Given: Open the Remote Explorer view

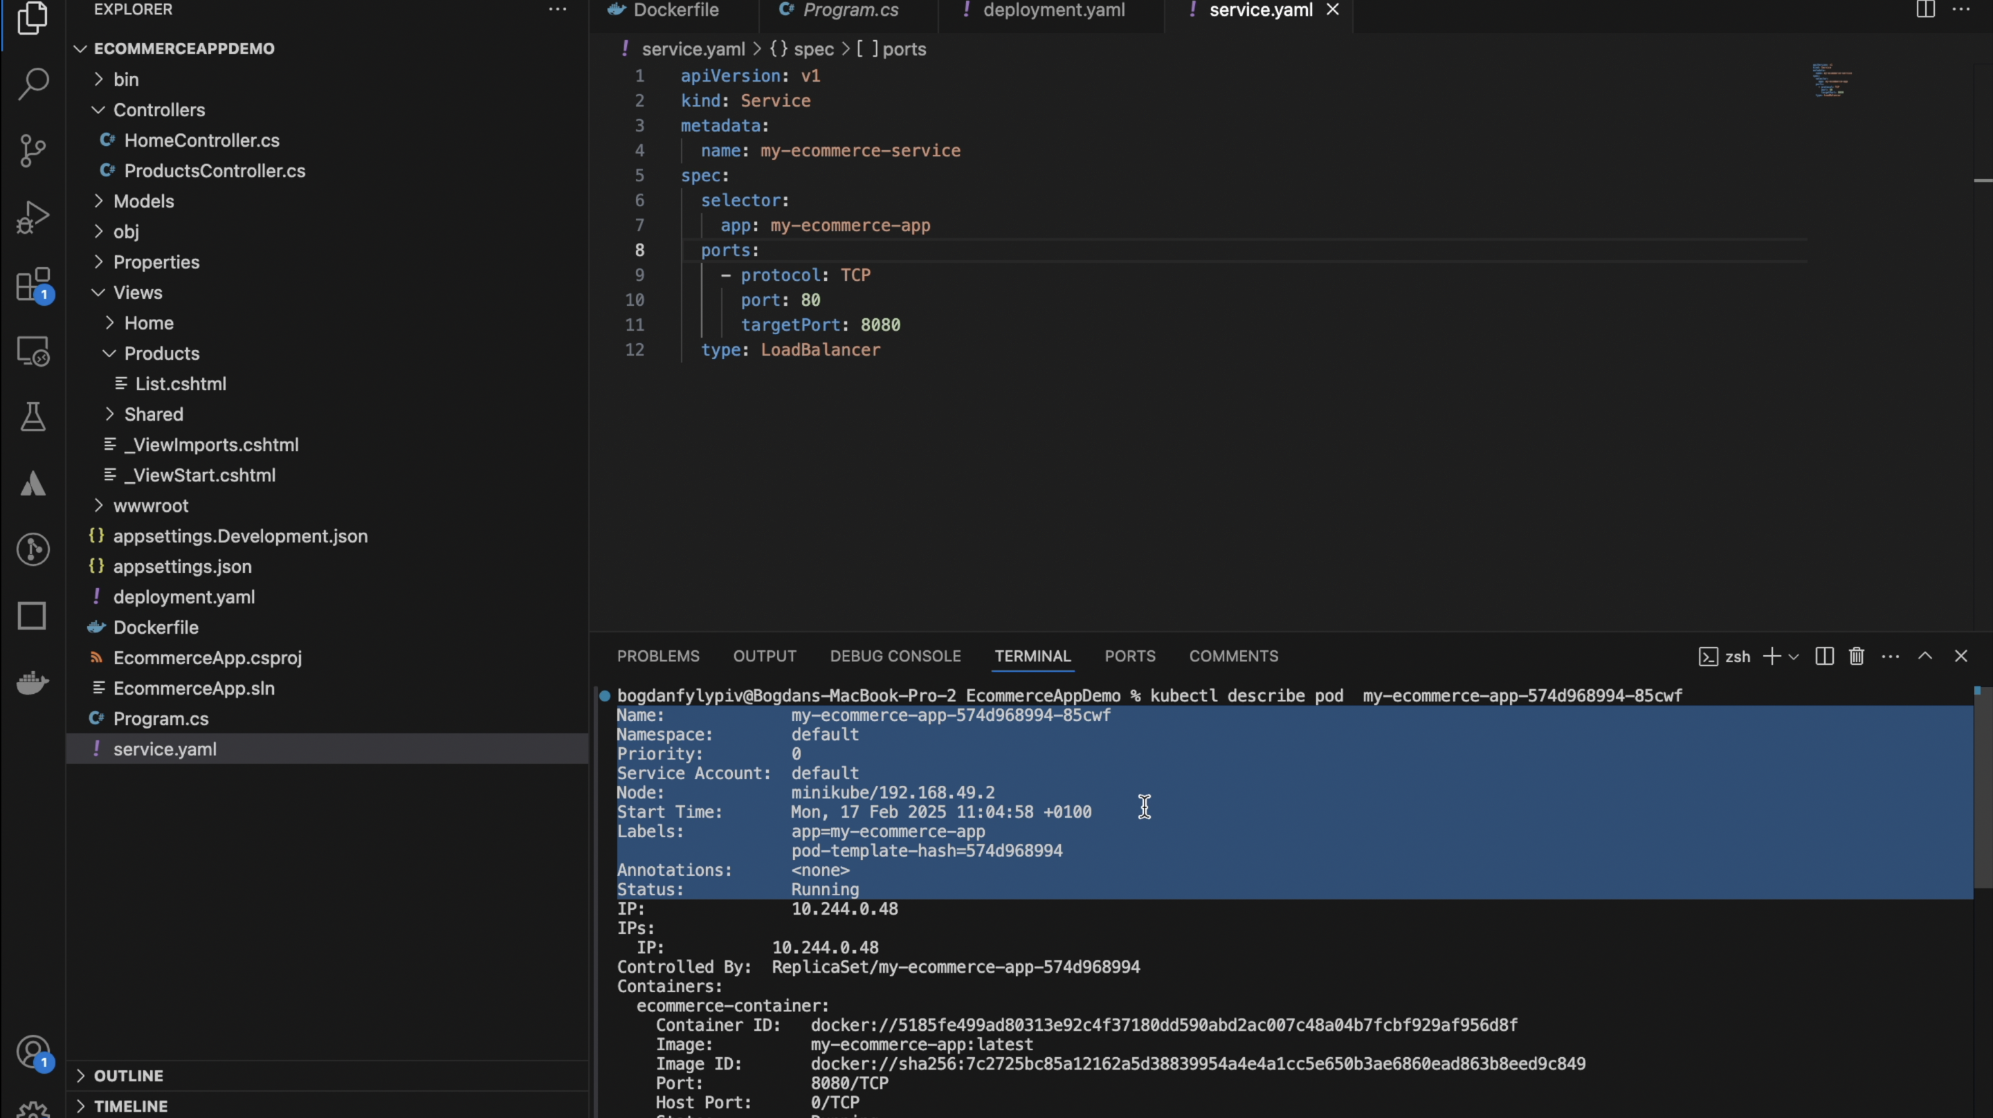Looking at the screenshot, I should [33, 351].
